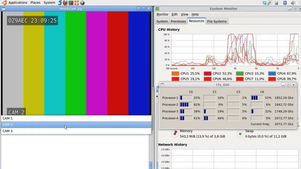This screenshot has height=169, width=301.
Task: Click Processor-2 C0 82% usage bar
Action: pyautogui.click(x=186, y=105)
